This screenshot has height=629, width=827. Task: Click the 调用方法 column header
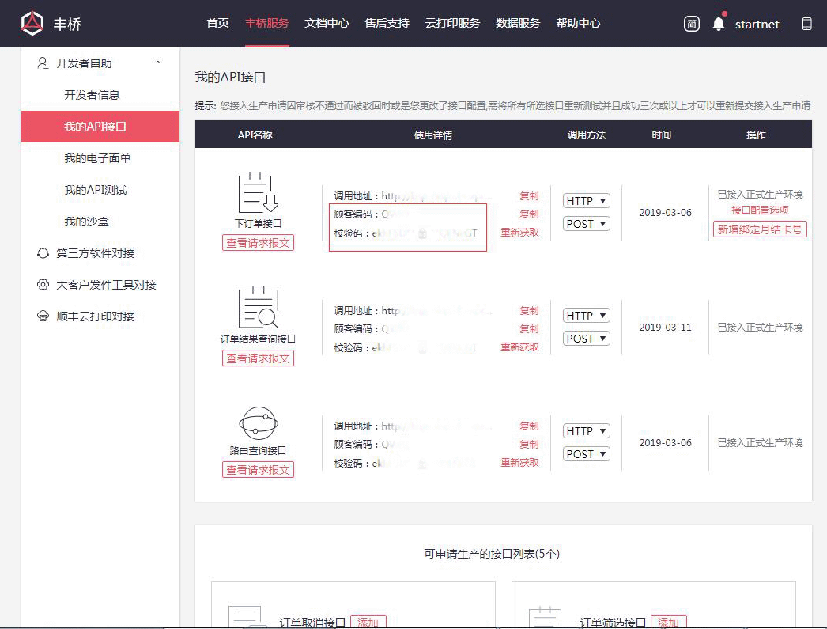pos(587,135)
